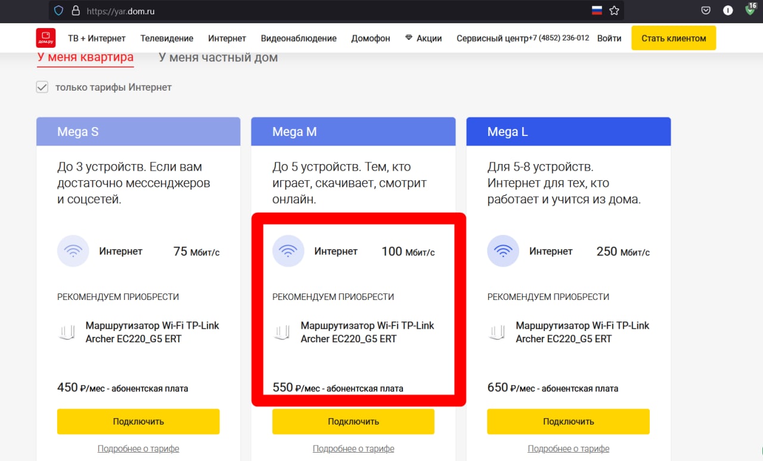Click the '100 Мбит/с' speed value
Image resolution: width=763 pixels, height=461 pixels.
408,252
